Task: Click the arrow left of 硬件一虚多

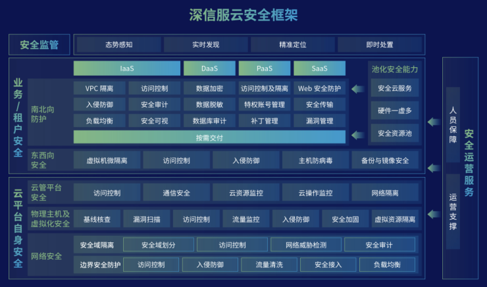Action: coord(357,110)
